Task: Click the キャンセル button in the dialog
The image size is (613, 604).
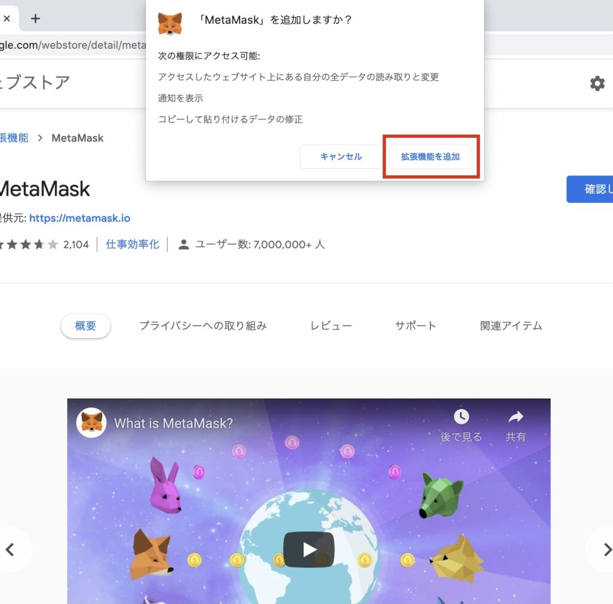Action: (341, 157)
